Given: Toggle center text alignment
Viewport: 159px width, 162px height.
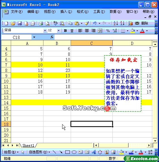Looking at the screenshot, I should (87, 31).
